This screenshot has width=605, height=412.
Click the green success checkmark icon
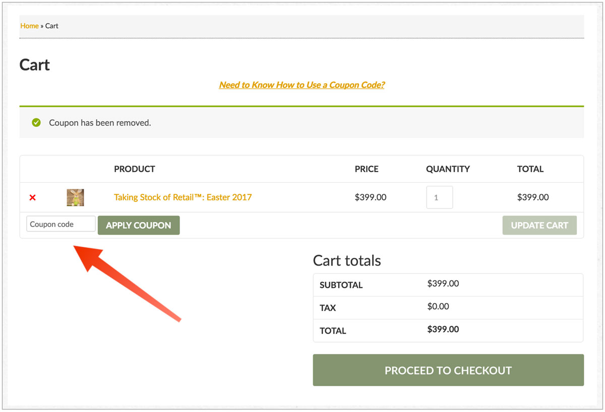(x=35, y=122)
